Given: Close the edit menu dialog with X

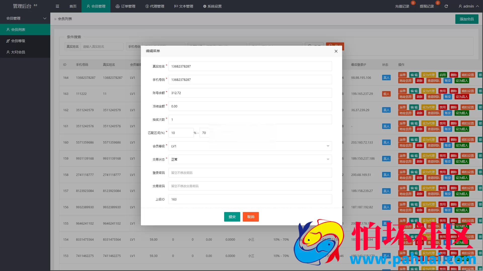Looking at the screenshot, I should click(x=336, y=51).
